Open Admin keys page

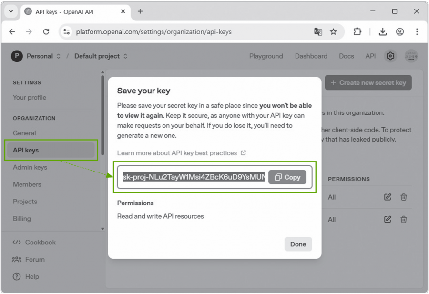pos(30,167)
